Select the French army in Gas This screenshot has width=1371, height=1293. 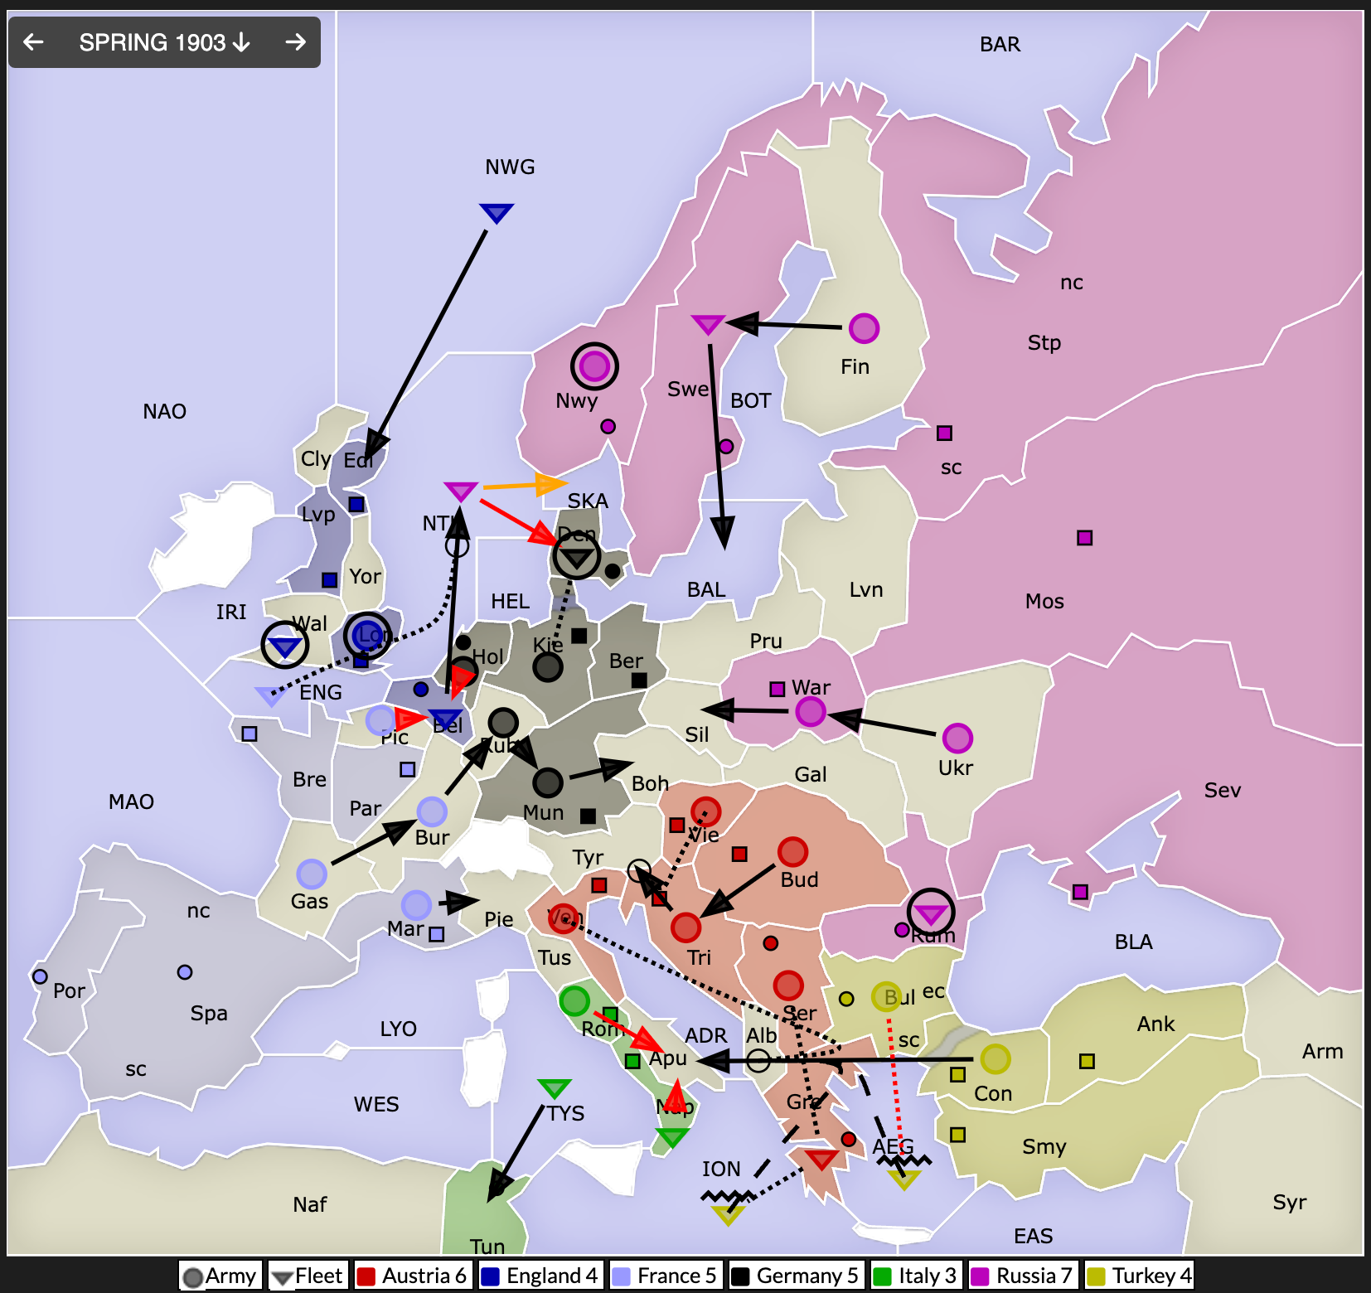tap(312, 874)
